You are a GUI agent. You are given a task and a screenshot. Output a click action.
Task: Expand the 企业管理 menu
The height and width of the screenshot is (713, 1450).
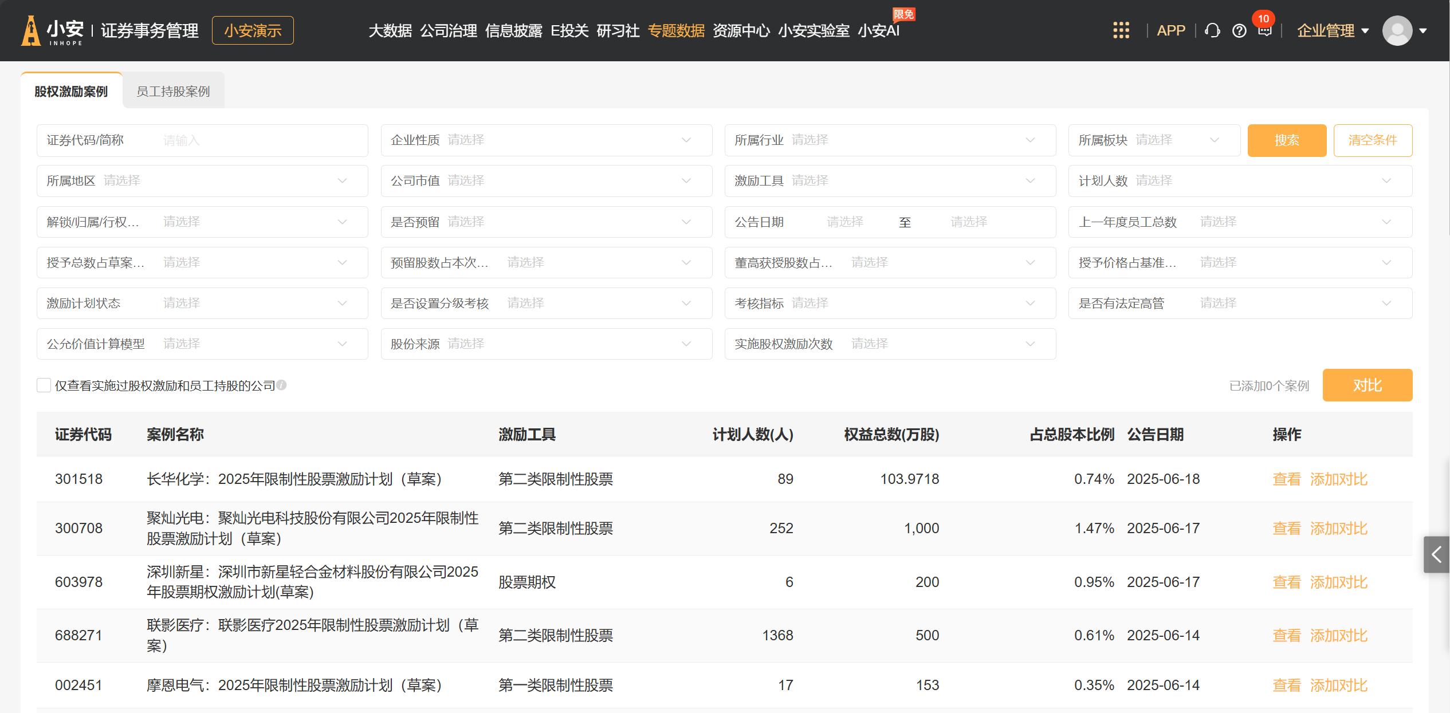pos(1333,30)
